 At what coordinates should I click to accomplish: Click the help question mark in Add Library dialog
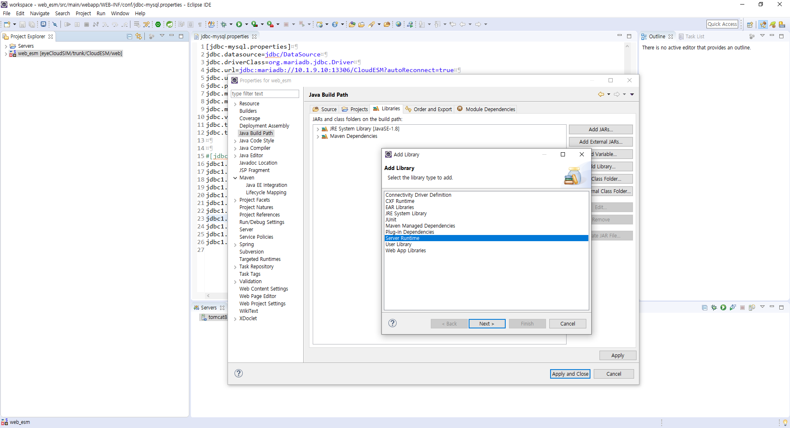393,323
